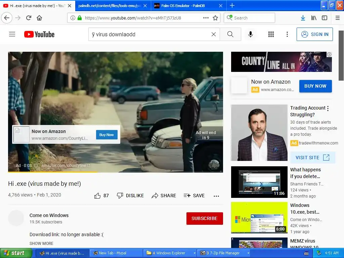Open options dots for Trading Account ad

point(328,109)
